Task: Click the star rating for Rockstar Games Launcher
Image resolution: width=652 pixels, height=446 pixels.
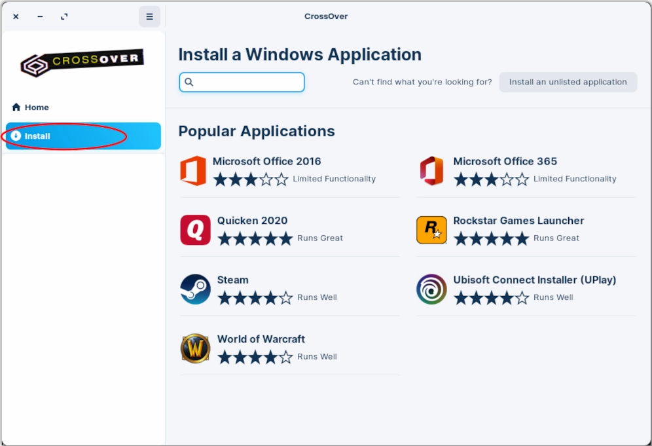Action: [x=492, y=239]
